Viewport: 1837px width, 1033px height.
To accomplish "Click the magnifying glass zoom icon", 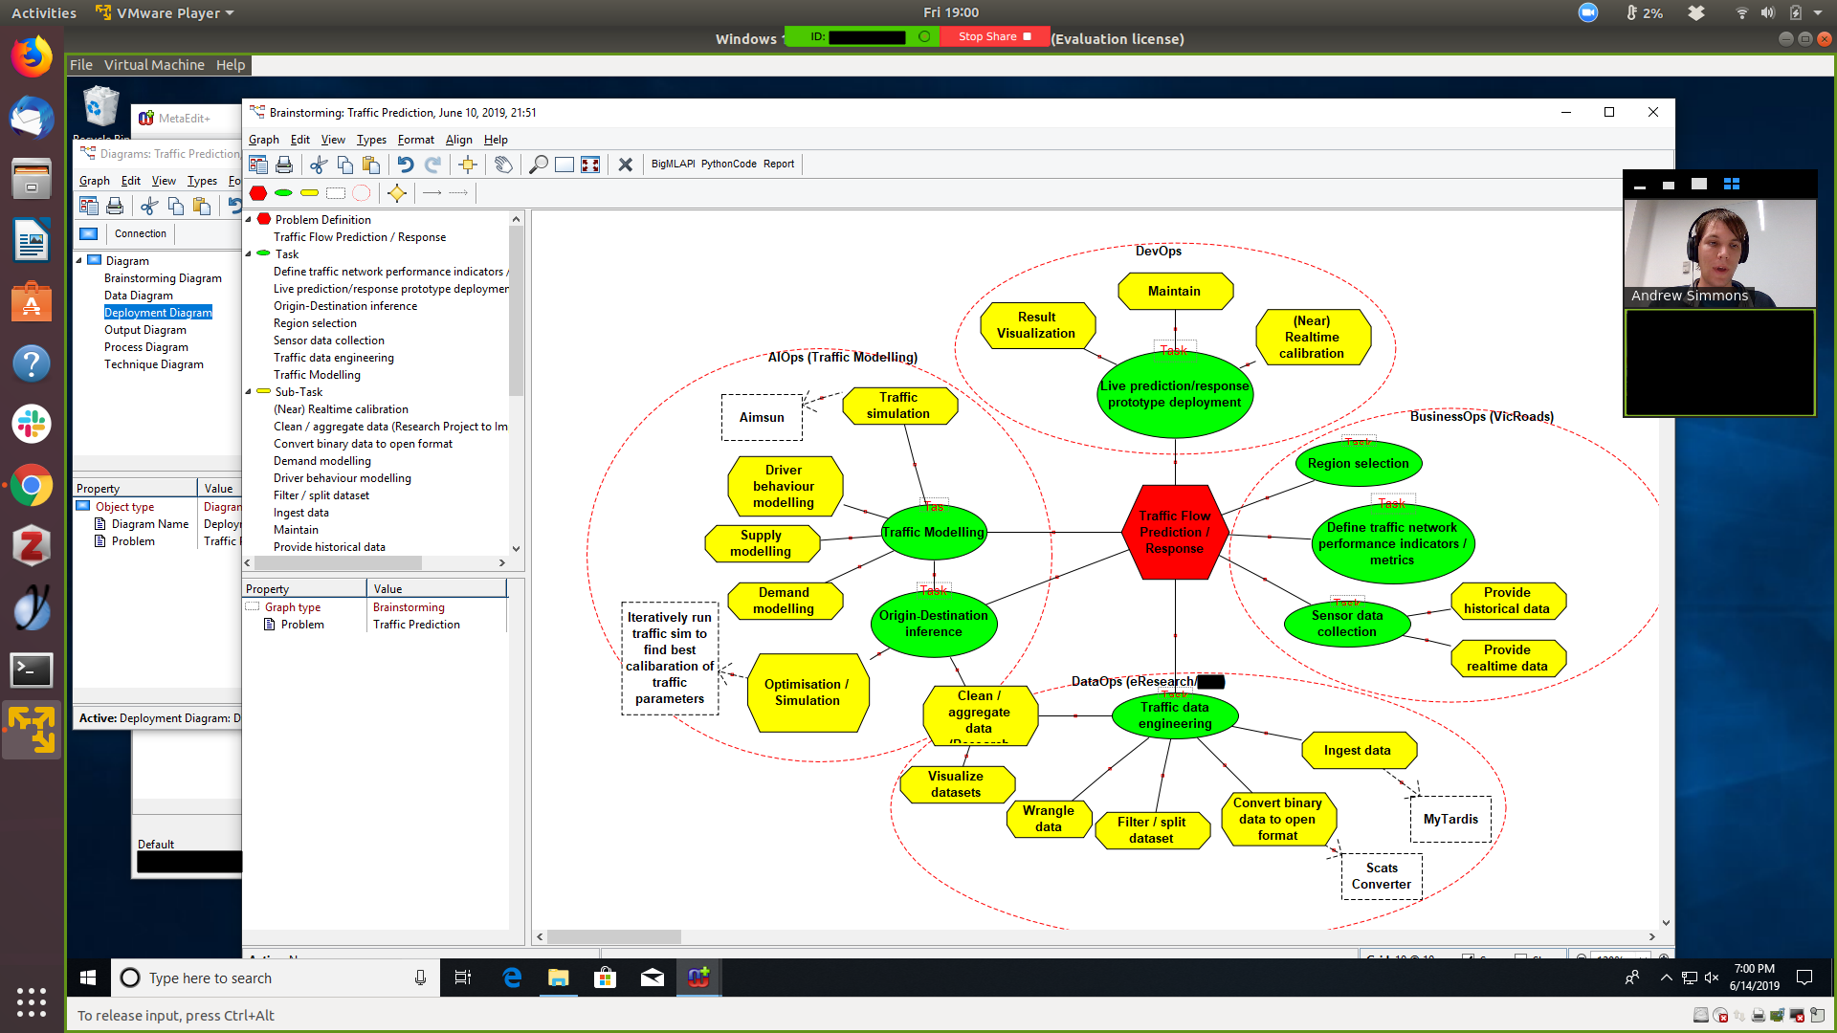I will click(539, 165).
